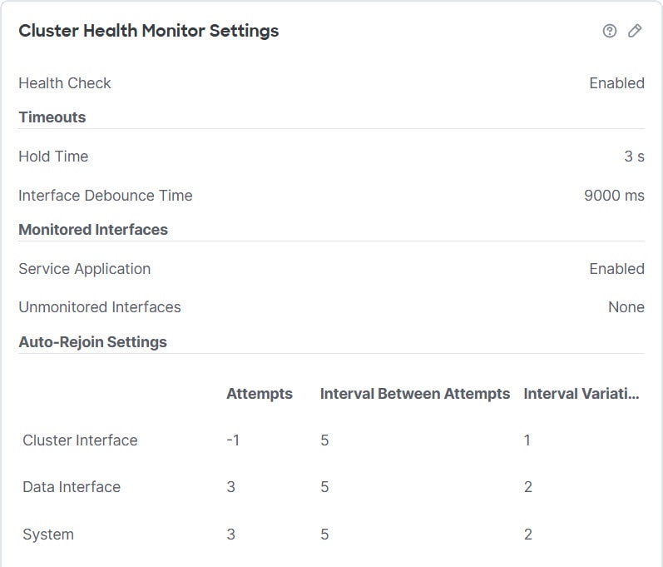Click the Service Application label
This screenshot has width=663, height=567.
(x=85, y=269)
